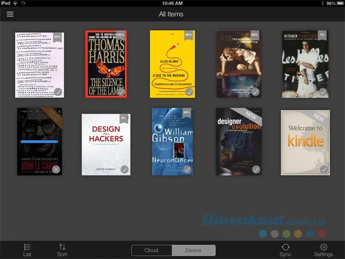Open the Settings gear icon

(323, 247)
